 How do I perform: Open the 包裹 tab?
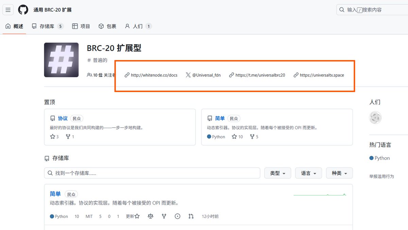107,26
